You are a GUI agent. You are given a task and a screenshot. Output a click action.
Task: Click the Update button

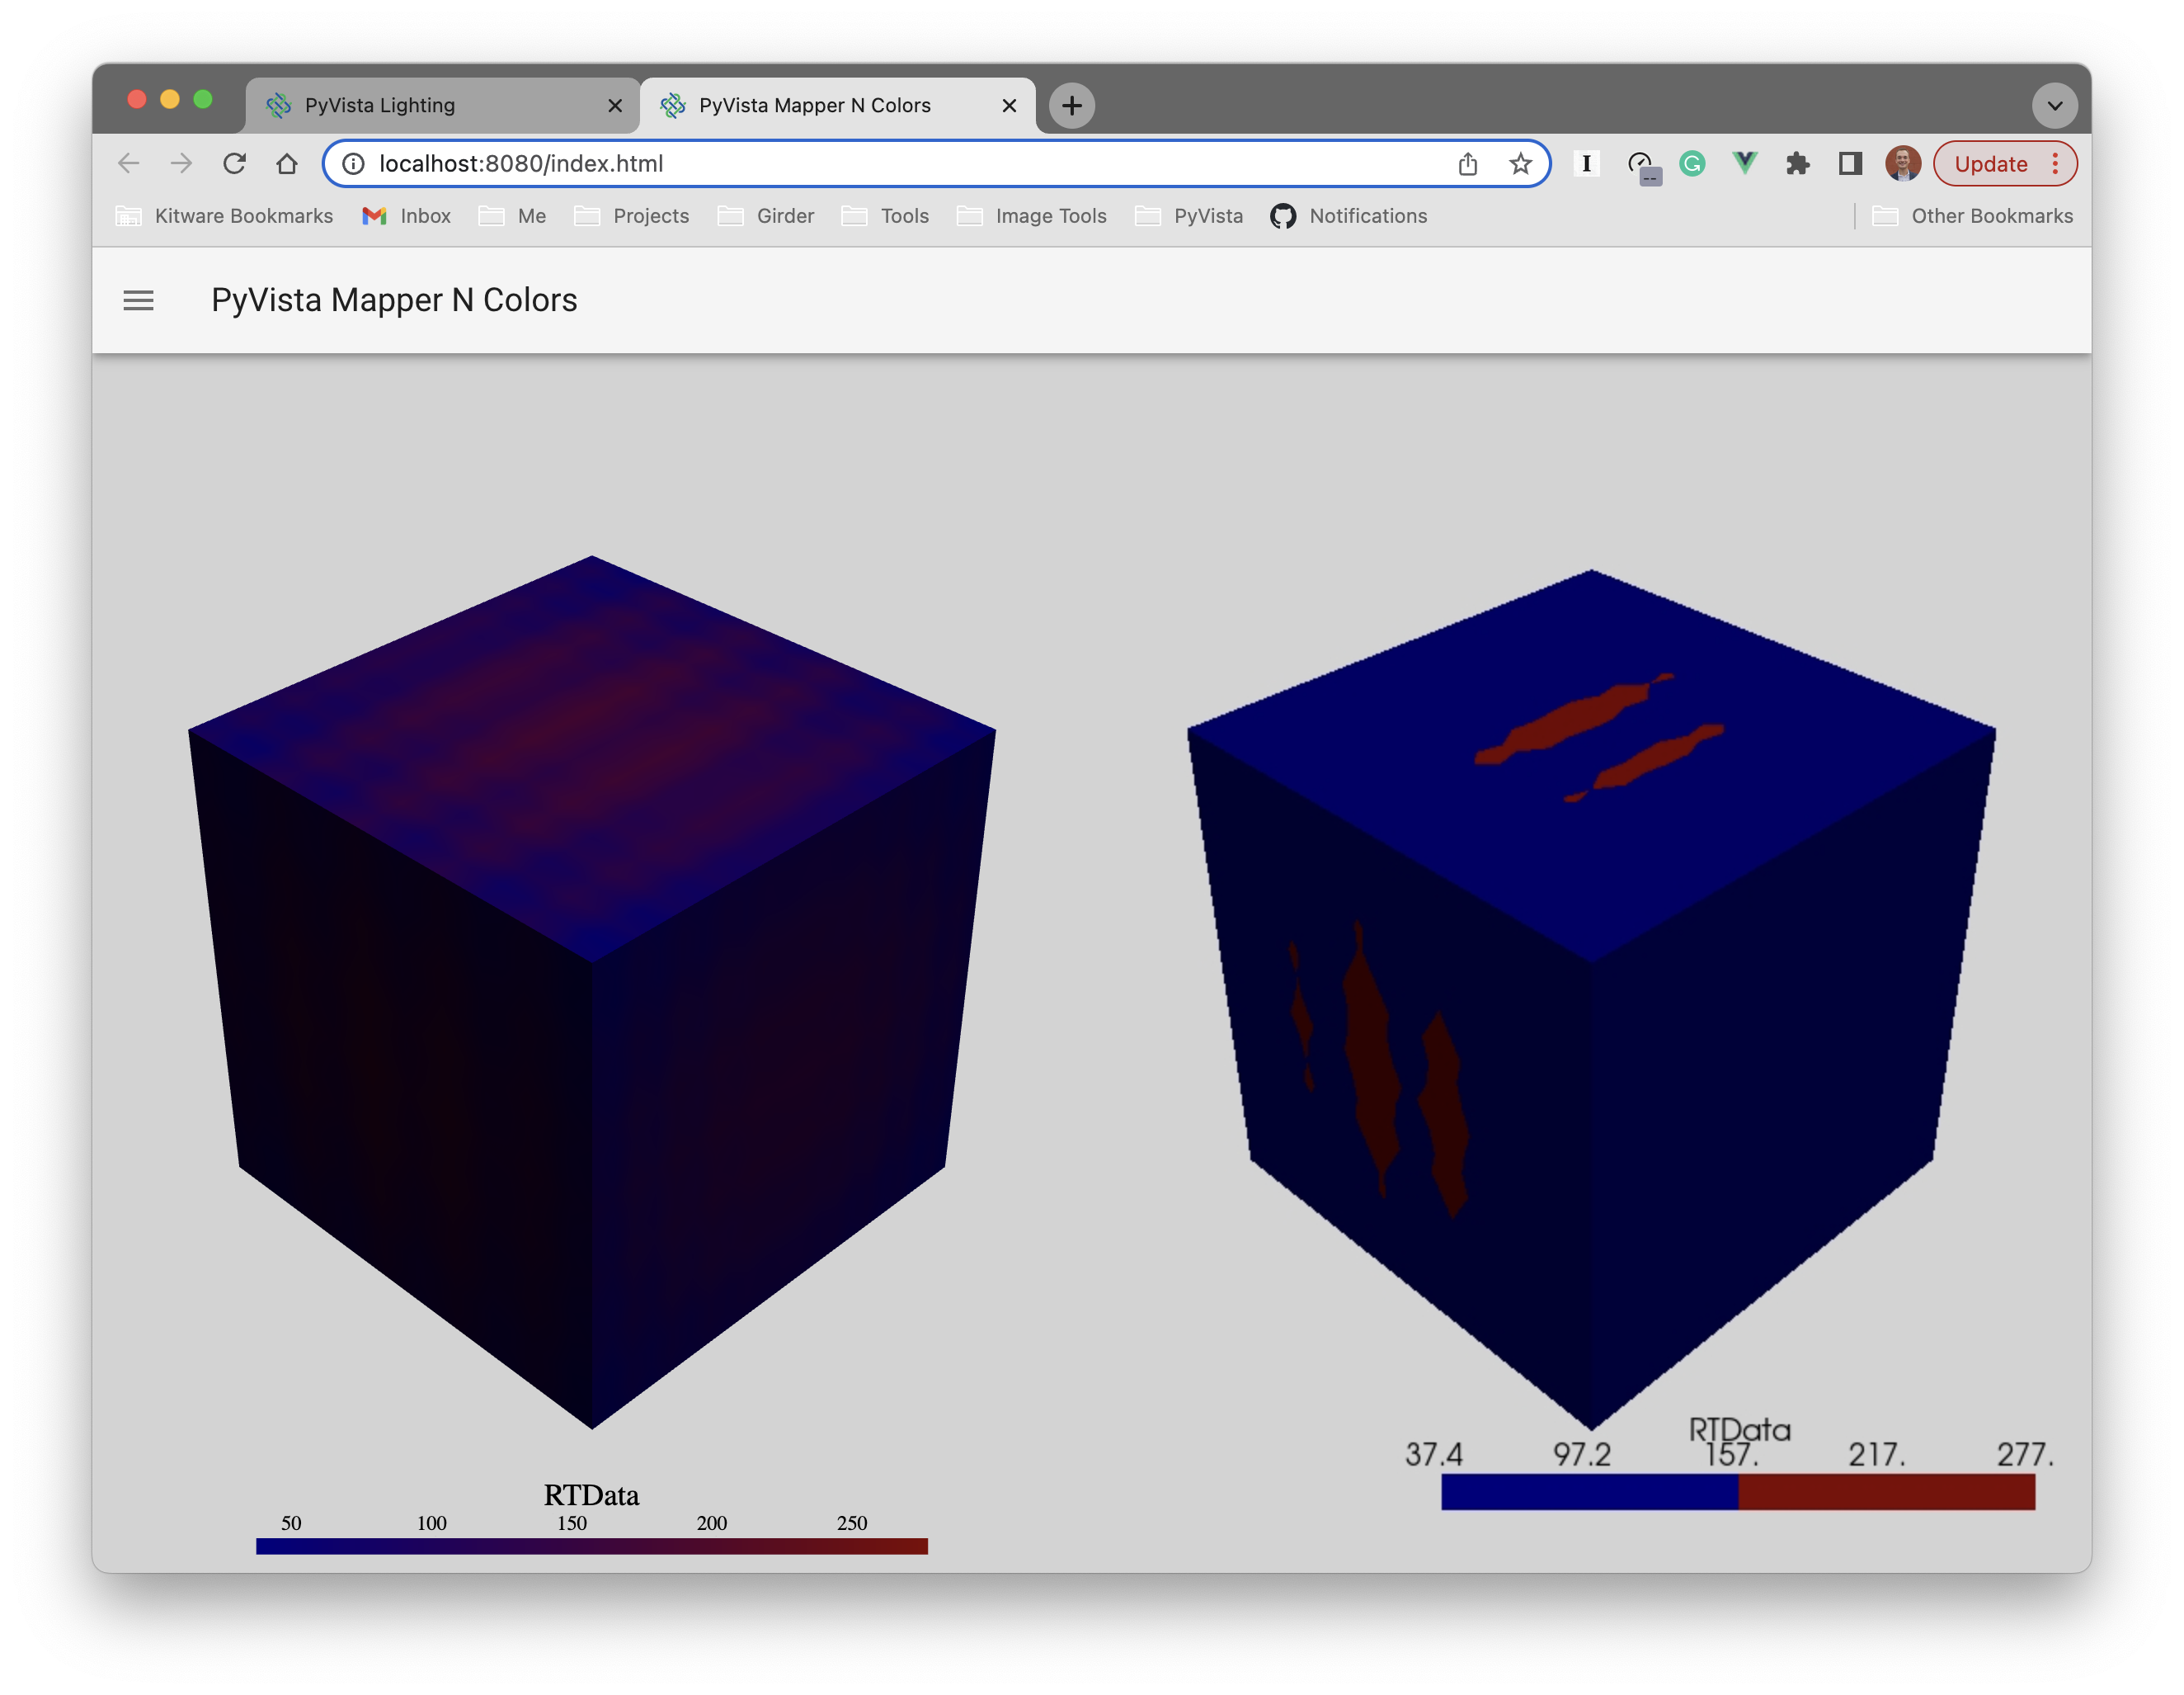[x=1991, y=163]
